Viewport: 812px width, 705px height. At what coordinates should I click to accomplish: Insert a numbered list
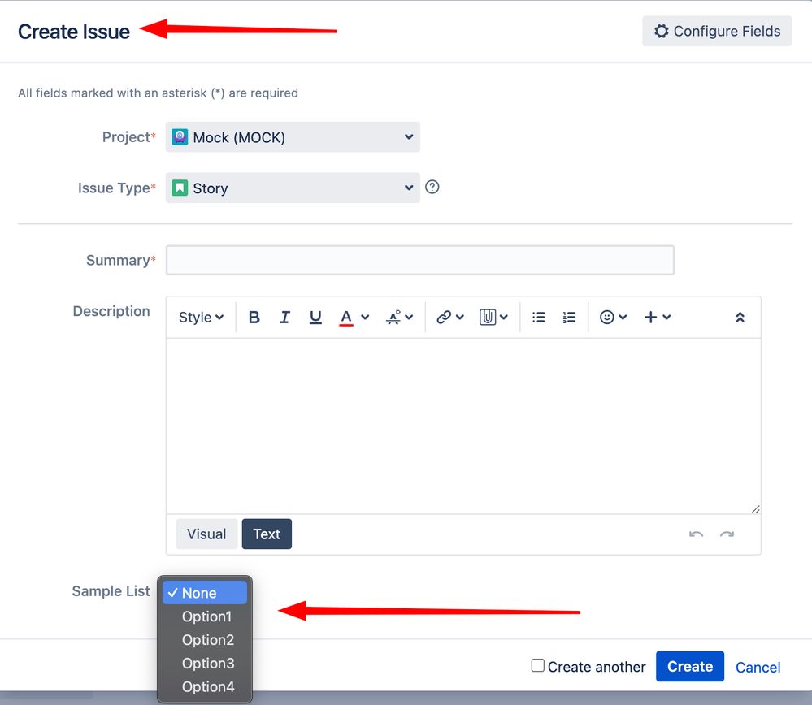coord(569,317)
